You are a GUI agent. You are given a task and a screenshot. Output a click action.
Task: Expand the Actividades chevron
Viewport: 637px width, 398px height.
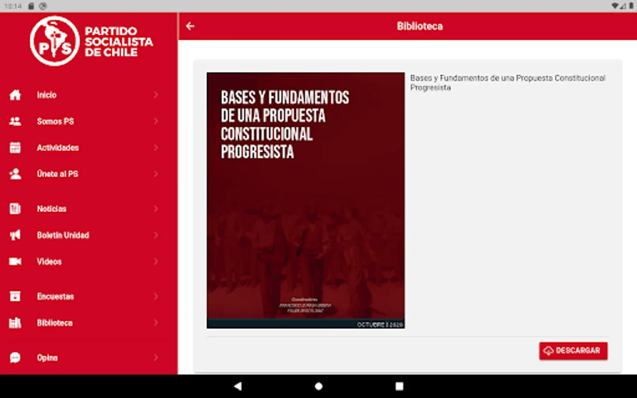pos(156,147)
